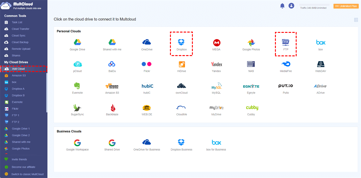Open the notifications bell
Image resolution: width=361 pixels, height=178 pixels.
[x=282, y=6]
